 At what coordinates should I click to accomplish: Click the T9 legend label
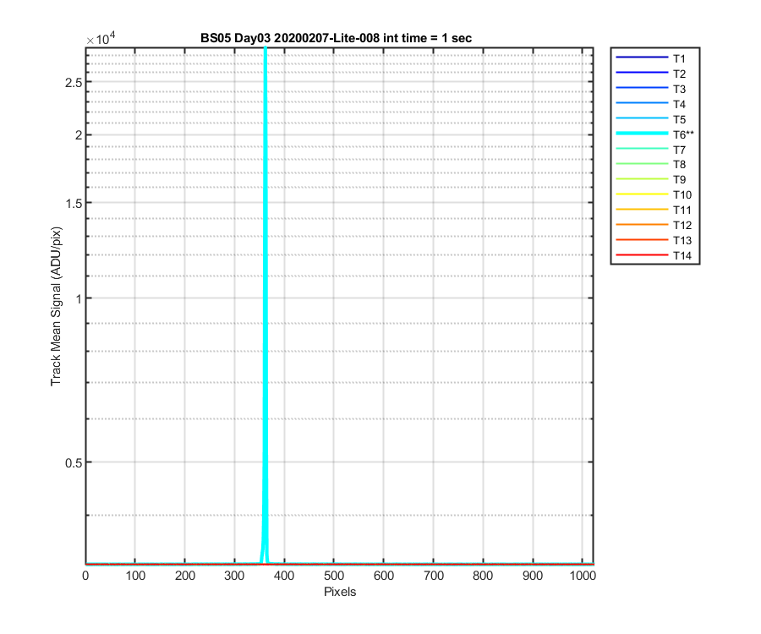coord(679,179)
